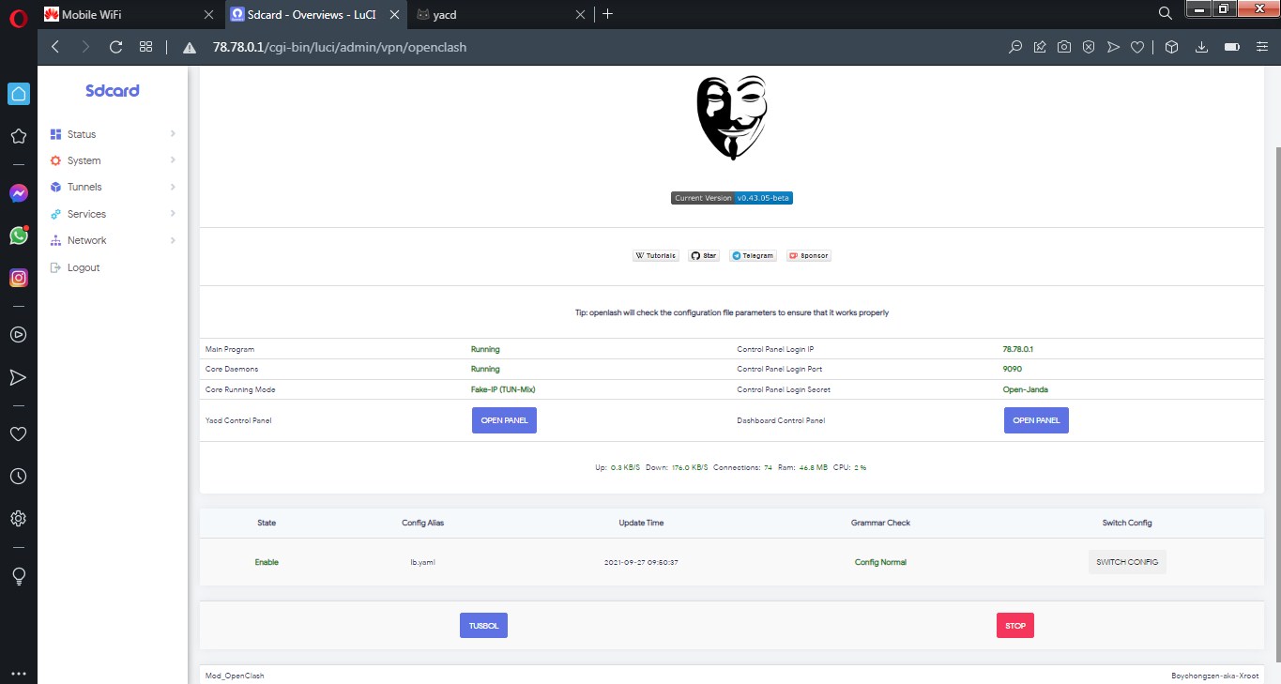The width and height of the screenshot is (1281, 684).
Task: Click the lightbulb icon in the sidebar
Action: [18, 576]
